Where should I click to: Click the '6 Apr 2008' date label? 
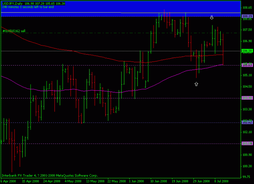(9, 181)
